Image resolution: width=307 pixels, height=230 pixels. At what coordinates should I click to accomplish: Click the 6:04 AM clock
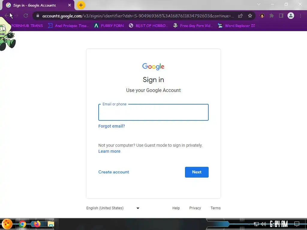coord(279,224)
